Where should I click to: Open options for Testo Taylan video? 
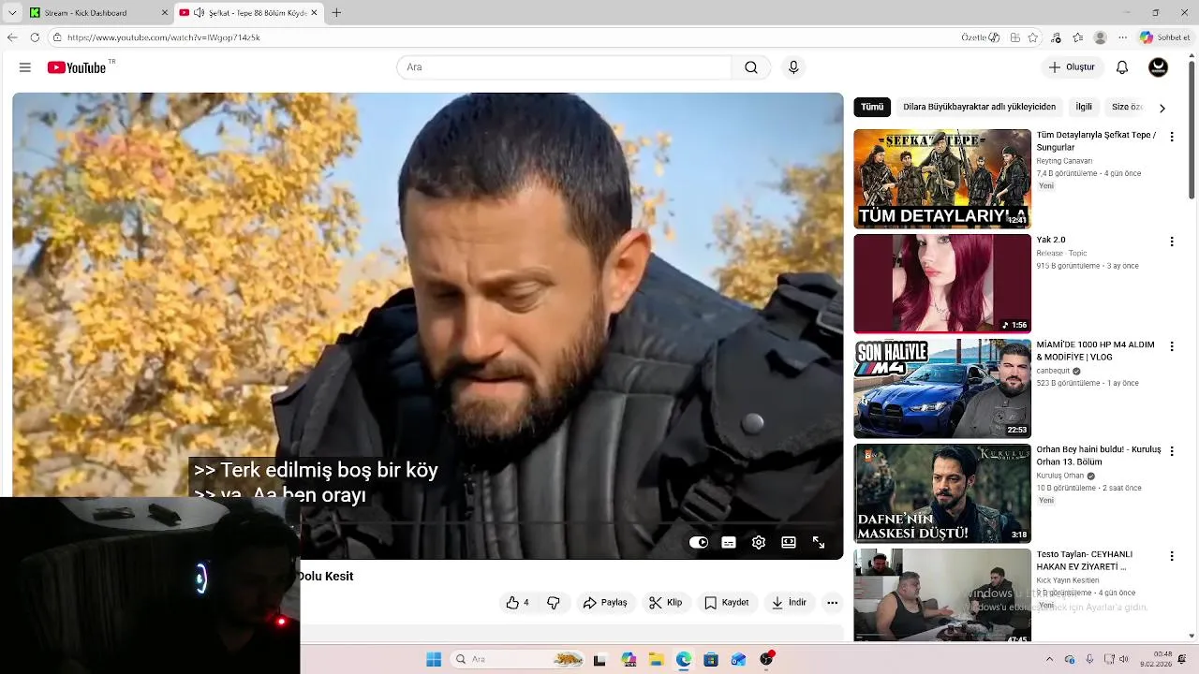1171,556
